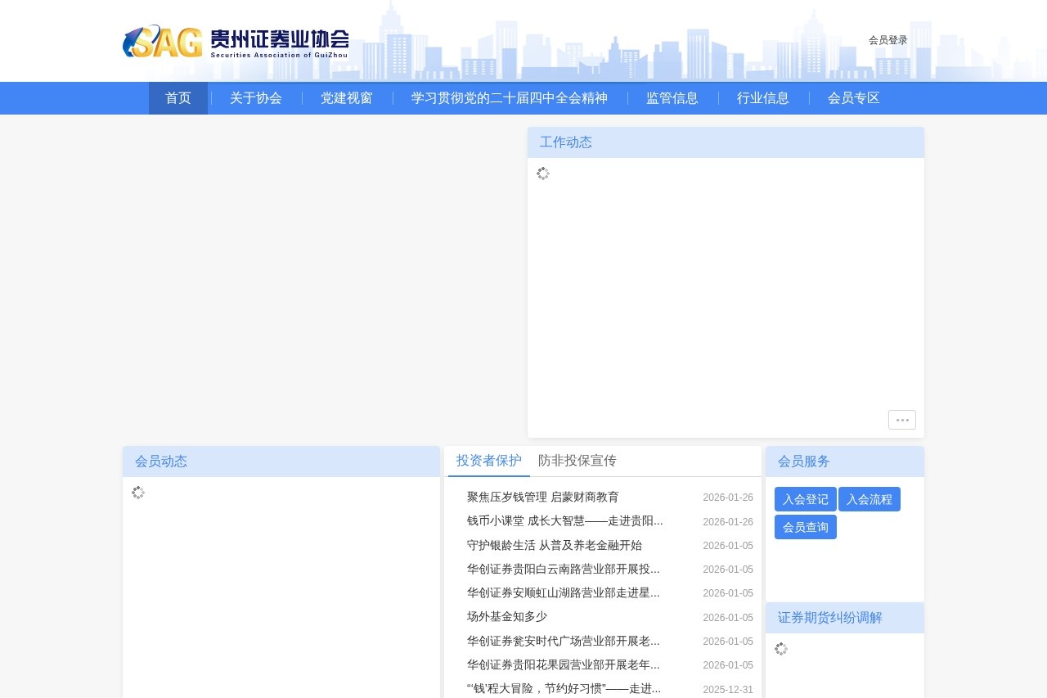Open article 场外基金知多少
This screenshot has width=1047, height=698.
point(507,617)
